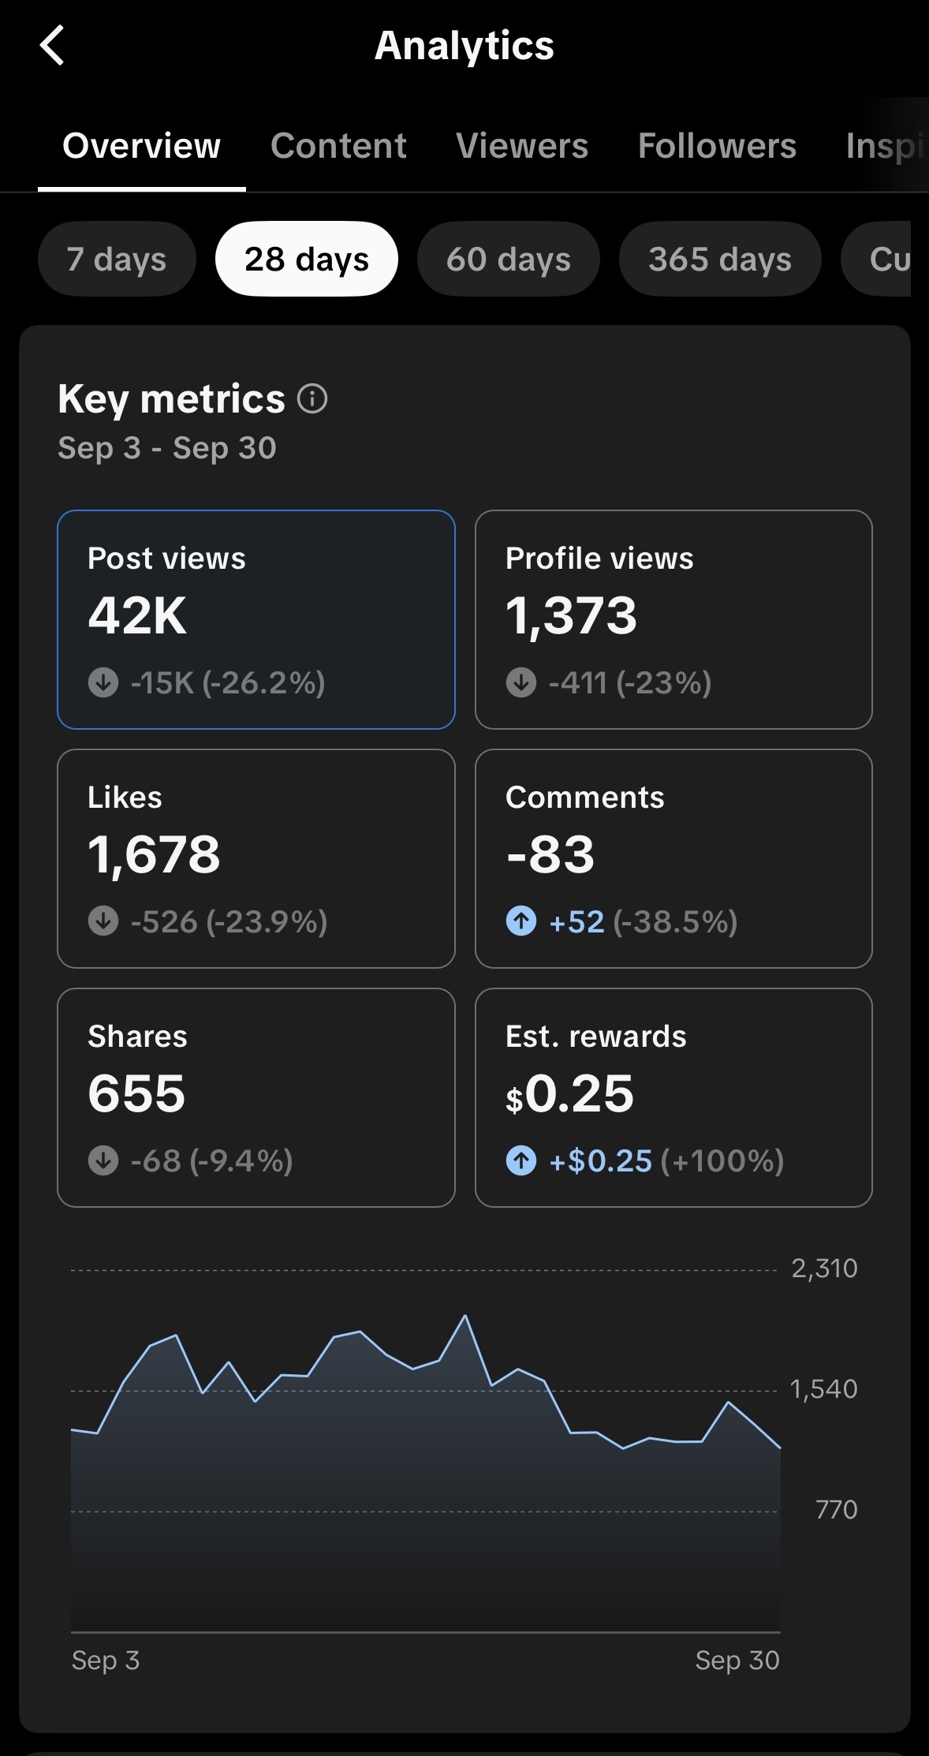Open the Followers tab

pyautogui.click(x=717, y=146)
